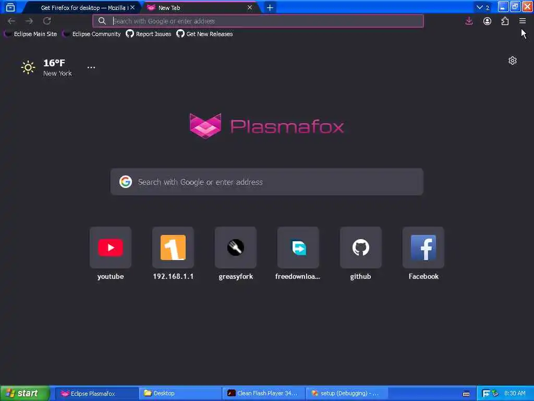Open weather options three-dot menu
Screen dimensions: 534x401
[91, 67]
